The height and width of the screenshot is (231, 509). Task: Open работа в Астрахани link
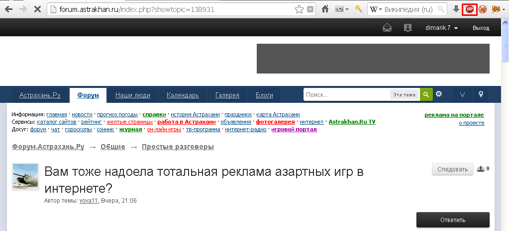187,122
